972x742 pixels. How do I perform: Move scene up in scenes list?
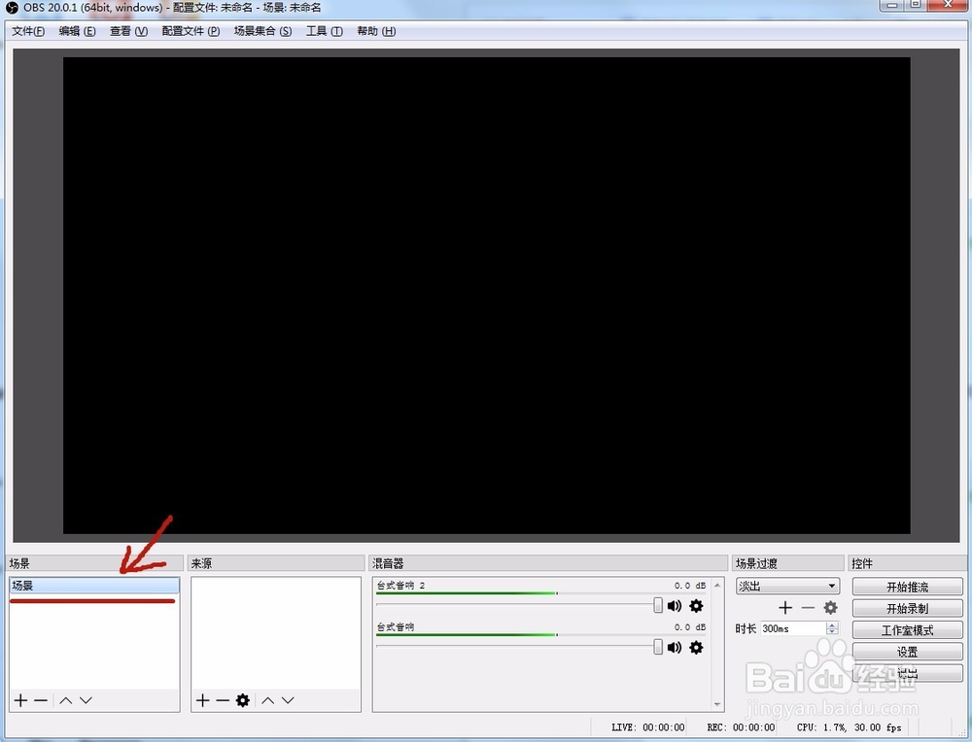[66, 700]
